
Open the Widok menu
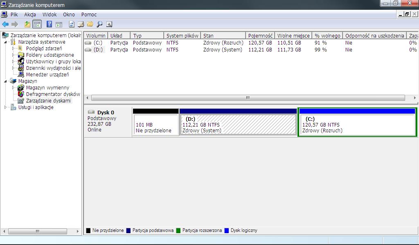(x=50, y=15)
